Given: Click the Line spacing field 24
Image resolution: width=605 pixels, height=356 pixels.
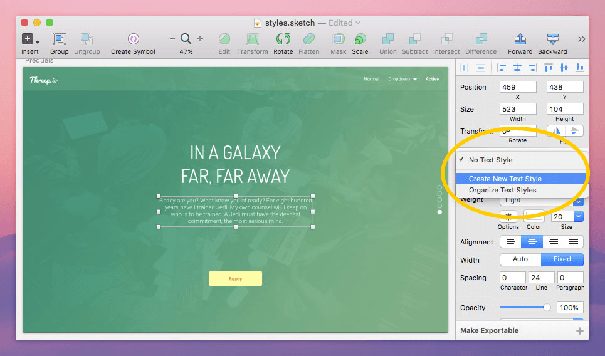Looking at the screenshot, I should click(541, 278).
